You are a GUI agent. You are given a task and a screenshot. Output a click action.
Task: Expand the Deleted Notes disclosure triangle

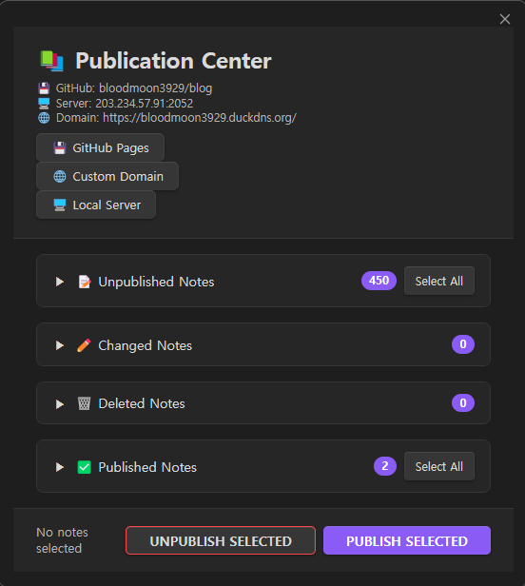(x=59, y=404)
